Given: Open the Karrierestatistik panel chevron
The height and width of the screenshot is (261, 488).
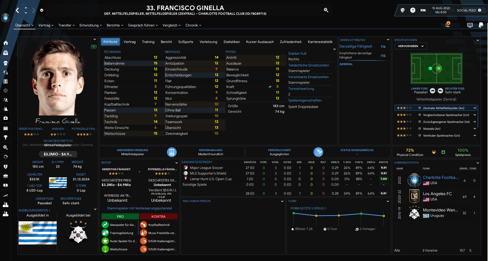Looking at the screenshot, I should 478,163.
